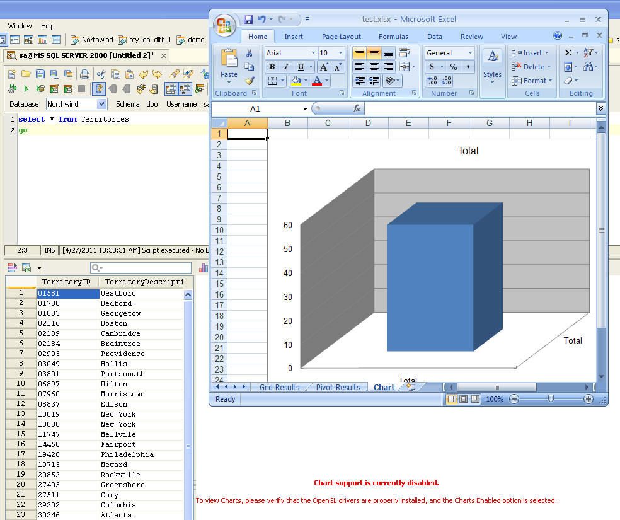Open the Name Box A1 dropdown arrow
Image resolution: width=620 pixels, height=520 pixels.
[x=305, y=109]
